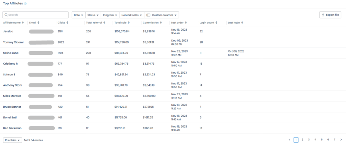Jump to page 3 in pagination

(308, 140)
